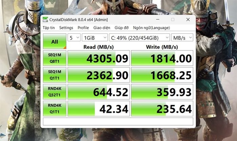The image size is (237, 141).
Task: Run the SEQ1M Q1T1 test
Action: (55, 75)
